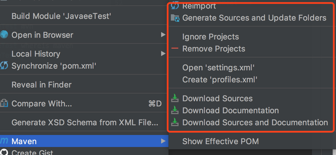
Task: Expand the Maven submenu arrow
Action: pyautogui.click(x=163, y=141)
